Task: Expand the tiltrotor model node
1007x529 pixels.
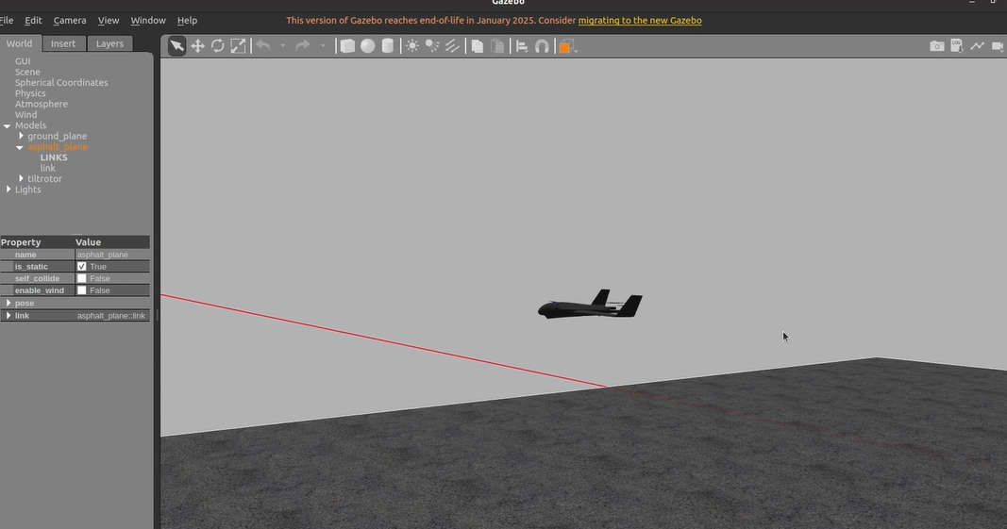Action: pyautogui.click(x=21, y=178)
